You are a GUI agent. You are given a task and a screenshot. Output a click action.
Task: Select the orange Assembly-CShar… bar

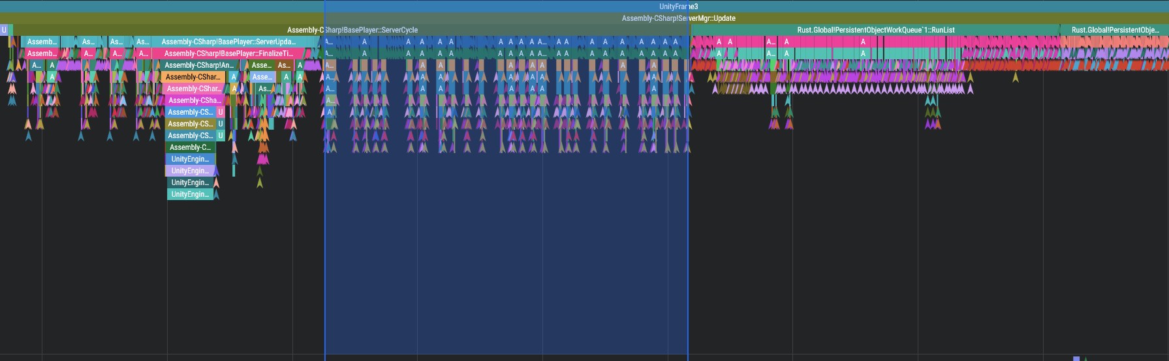[x=193, y=77]
